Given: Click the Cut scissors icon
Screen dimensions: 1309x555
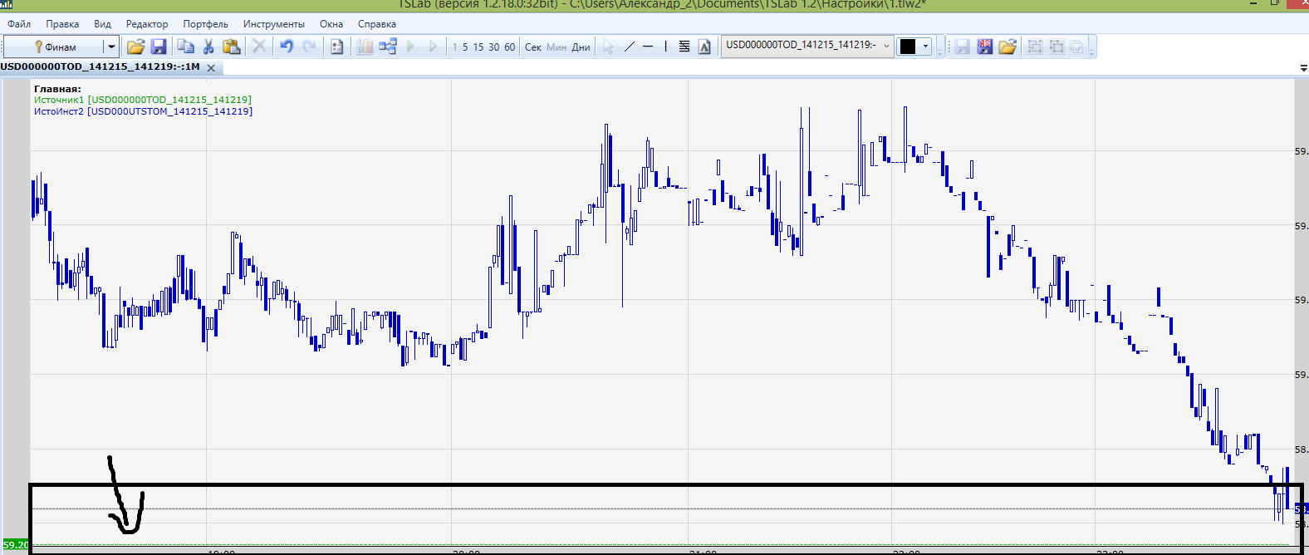Looking at the screenshot, I should [208, 47].
